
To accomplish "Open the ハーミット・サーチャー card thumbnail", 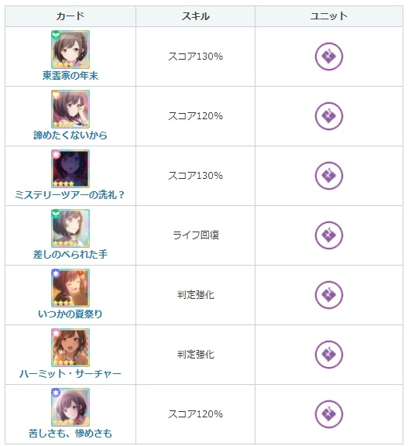I will point(70,348).
